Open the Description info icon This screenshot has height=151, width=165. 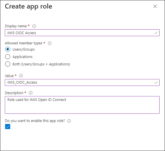[31, 93]
